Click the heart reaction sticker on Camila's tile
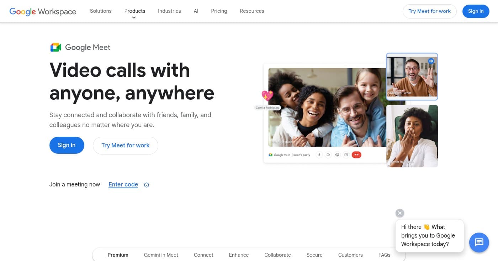Image resolution: width=498 pixels, height=261 pixels. click(267, 96)
